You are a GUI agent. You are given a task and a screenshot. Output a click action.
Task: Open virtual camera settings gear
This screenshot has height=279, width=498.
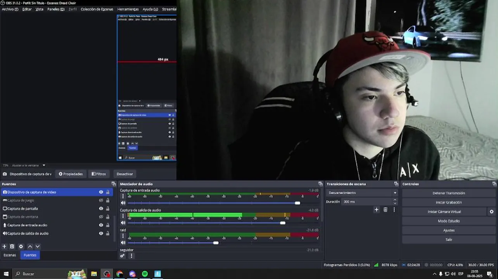(x=491, y=212)
